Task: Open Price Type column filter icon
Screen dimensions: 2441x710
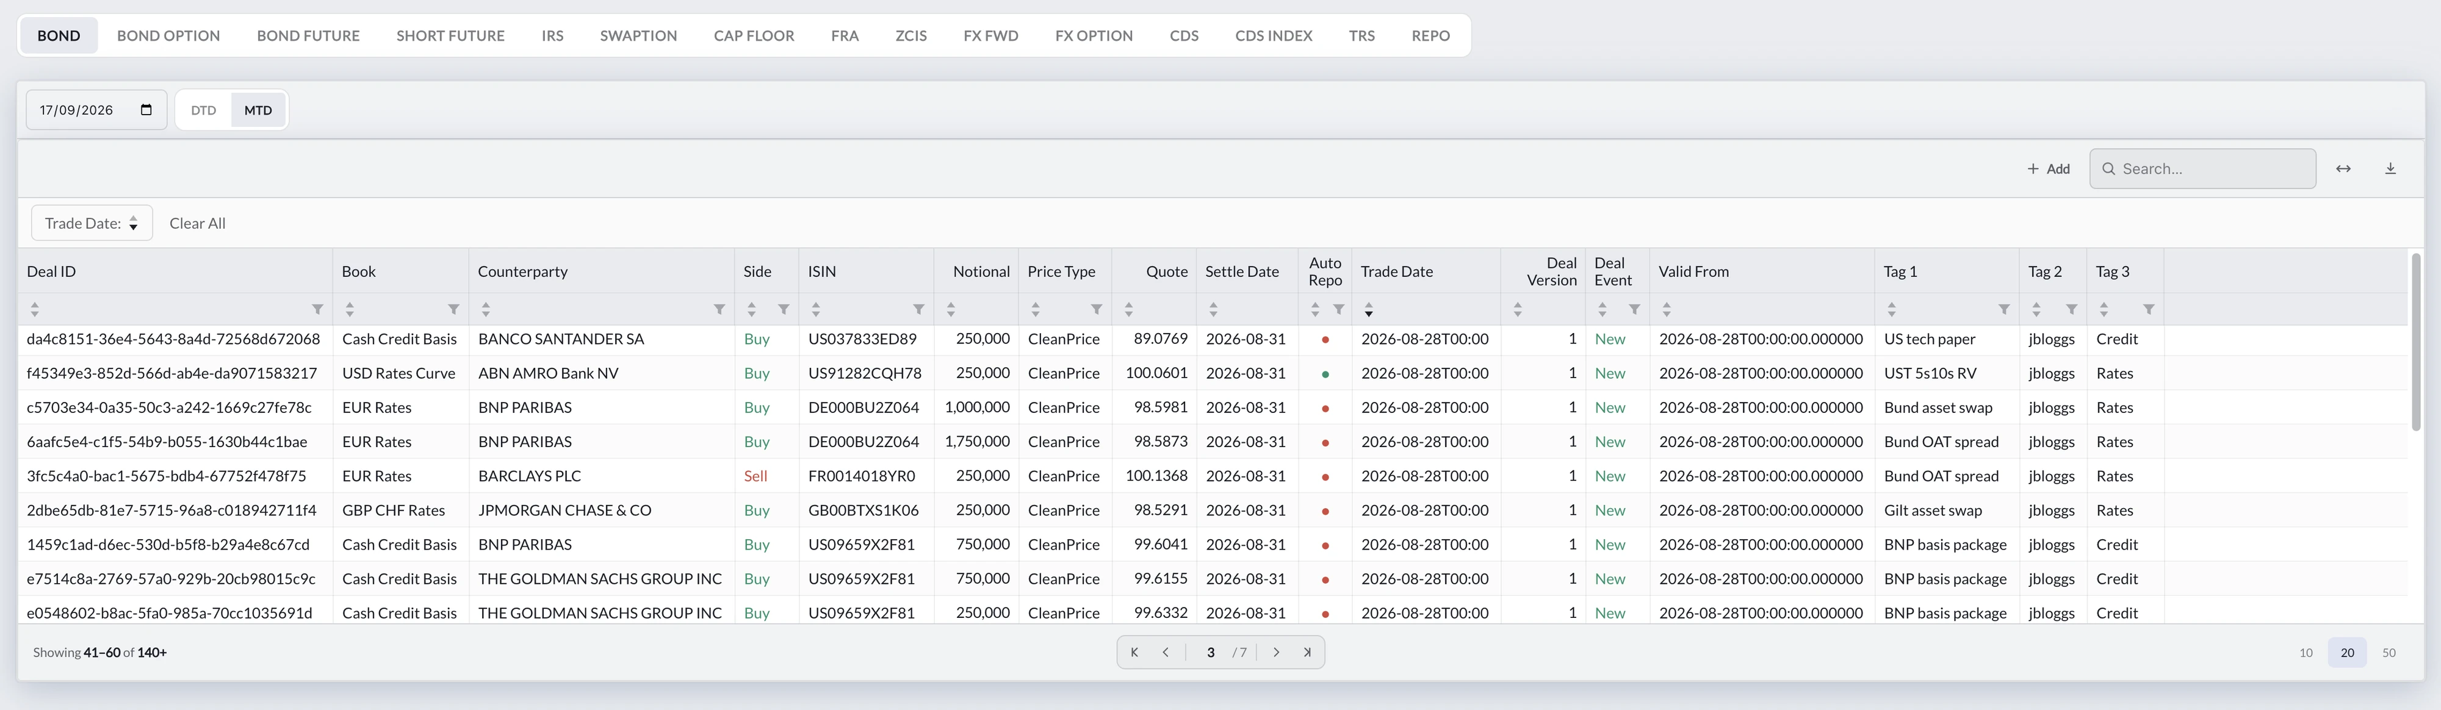Action: tap(1097, 310)
